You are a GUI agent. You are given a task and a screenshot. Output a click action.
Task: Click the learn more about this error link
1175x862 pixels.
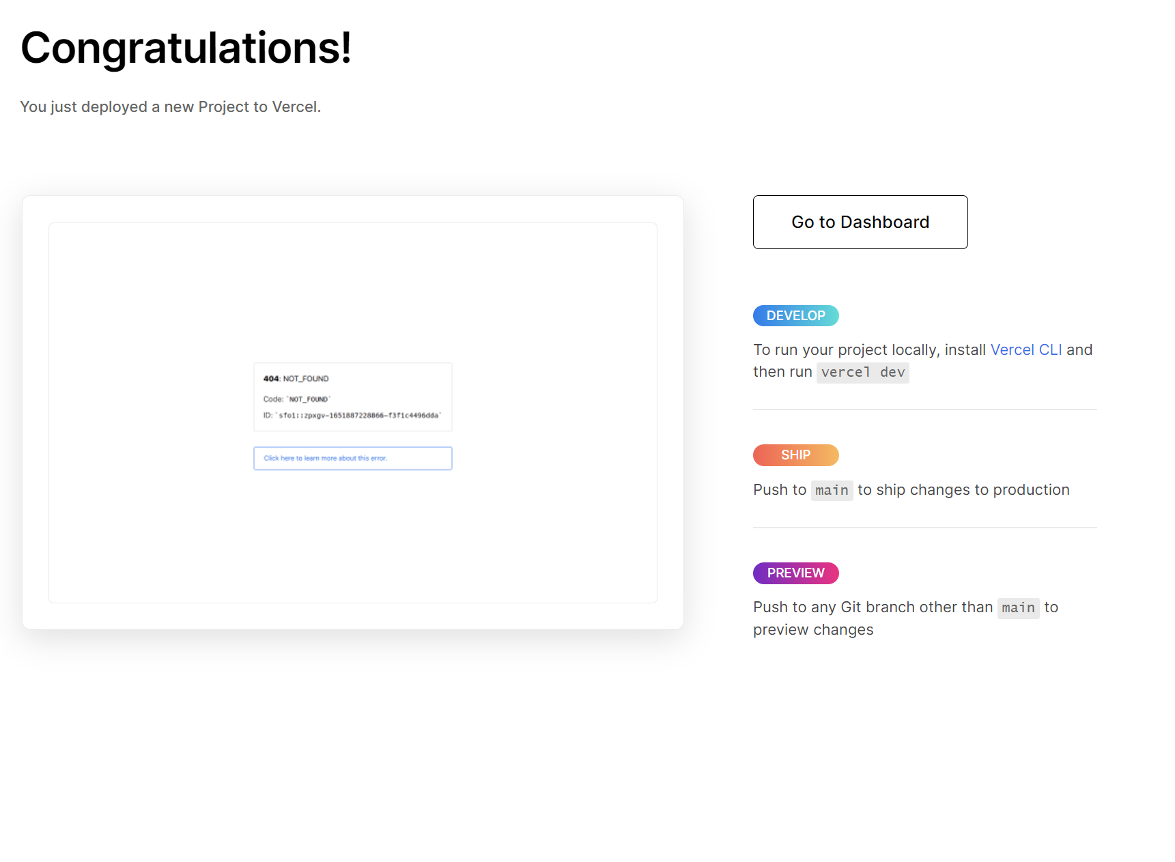[325, 459]
